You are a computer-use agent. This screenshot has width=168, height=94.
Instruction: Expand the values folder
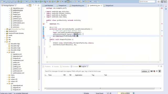pos(7,77)
